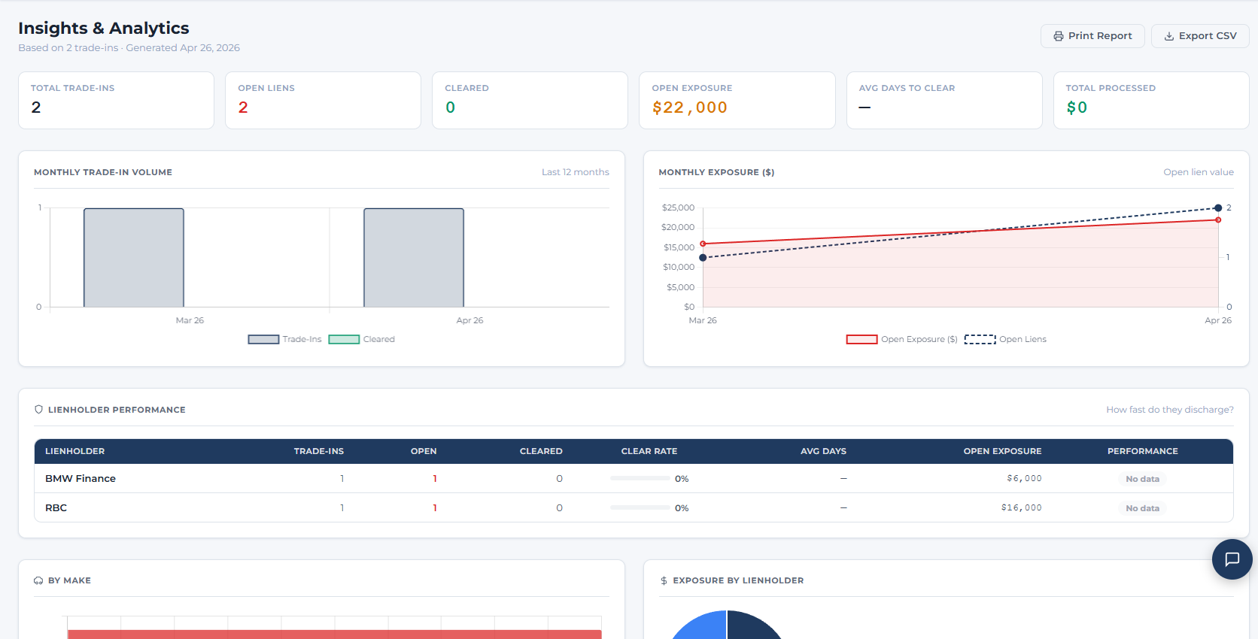Click the Mar 26 trade-in volume bar
This screenshot has width=1258, height=639.
(134, 257)
